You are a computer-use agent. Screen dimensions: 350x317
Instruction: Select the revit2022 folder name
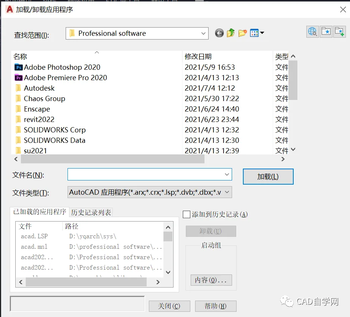tap(39, 119)
